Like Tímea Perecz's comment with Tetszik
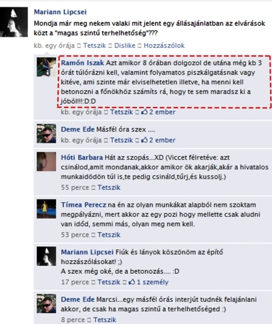This screenshot has width=272, height=324. coord(109,235)
